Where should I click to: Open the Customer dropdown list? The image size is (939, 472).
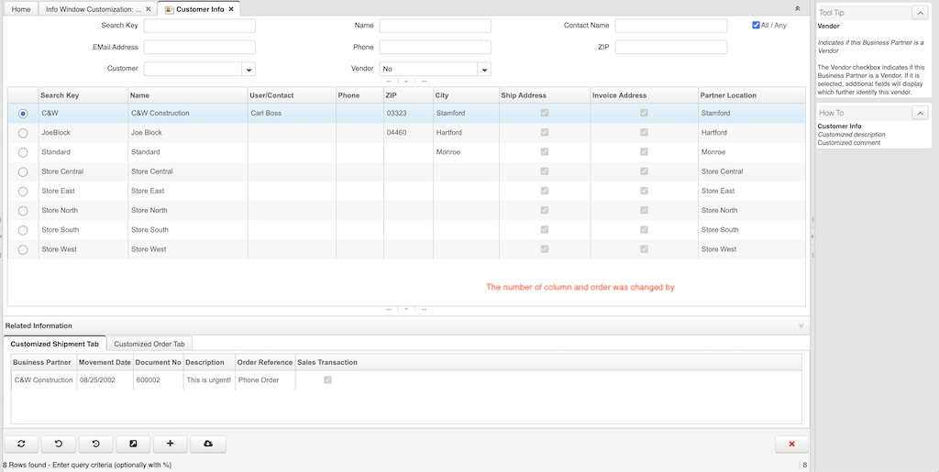tap(249, 69)
